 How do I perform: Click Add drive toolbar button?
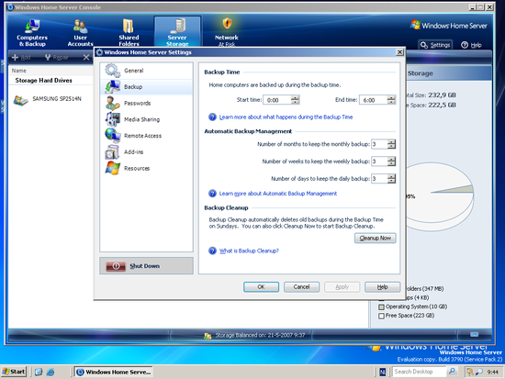click(x=21, y=57)
